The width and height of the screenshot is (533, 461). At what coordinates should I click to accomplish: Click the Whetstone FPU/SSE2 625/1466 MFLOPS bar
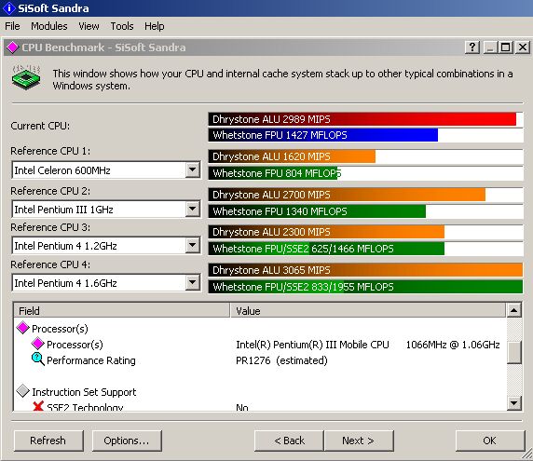click(326, 249)
